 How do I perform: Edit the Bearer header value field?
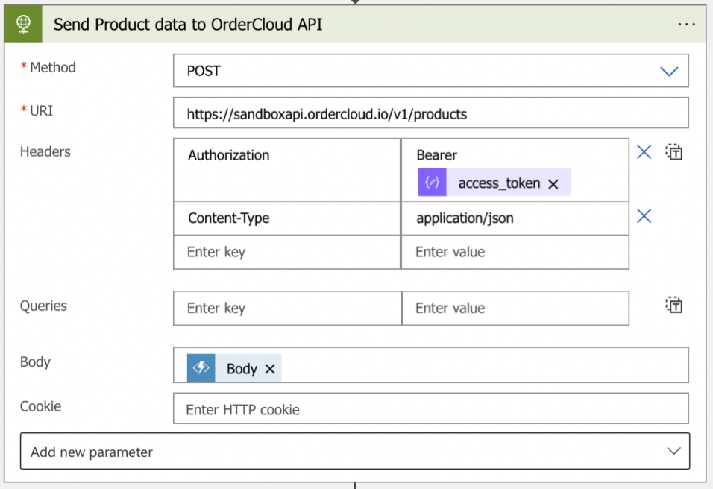515,169
